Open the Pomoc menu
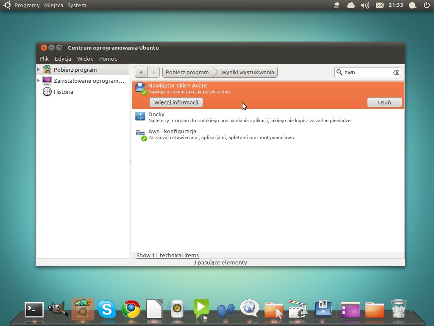Viewport: 434px width, 326px height. coord(108,59)
